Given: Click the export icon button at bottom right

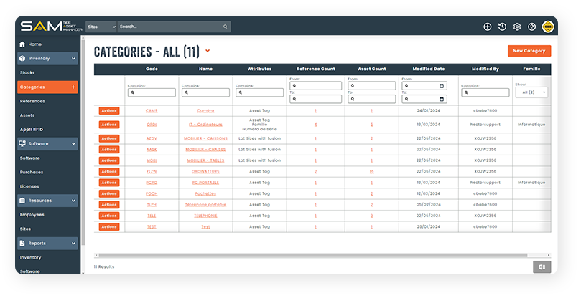Looking at the screenshot, I should 542,266.
